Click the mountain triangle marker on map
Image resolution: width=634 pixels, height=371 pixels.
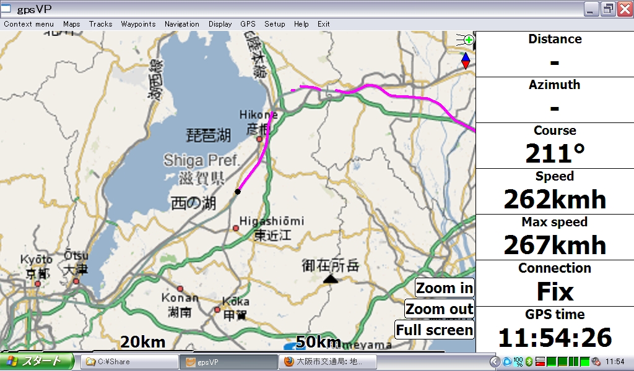[331, 279]
